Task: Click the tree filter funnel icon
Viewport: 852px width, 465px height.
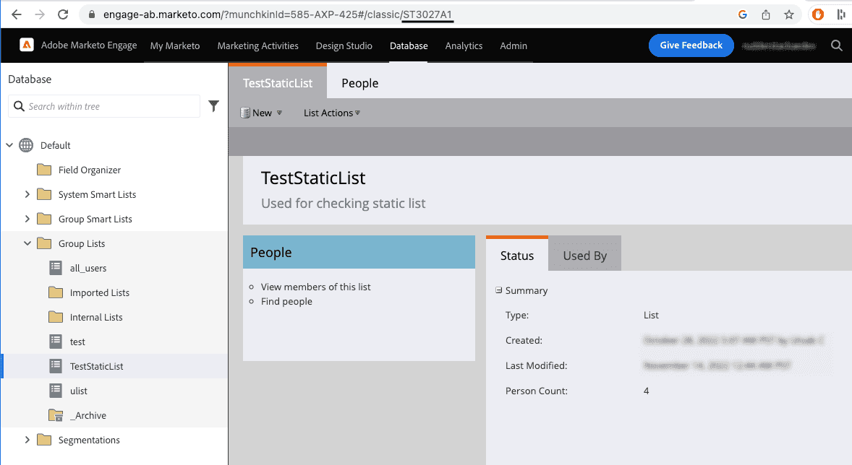Action: [x=213, y=106]
